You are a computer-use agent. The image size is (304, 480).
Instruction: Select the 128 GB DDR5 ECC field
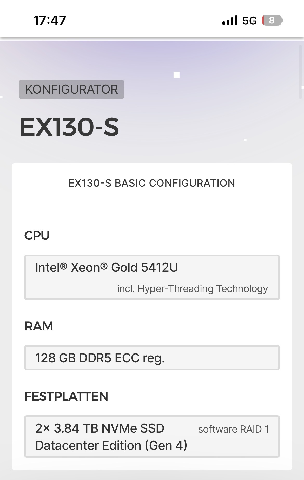point(152,358)
